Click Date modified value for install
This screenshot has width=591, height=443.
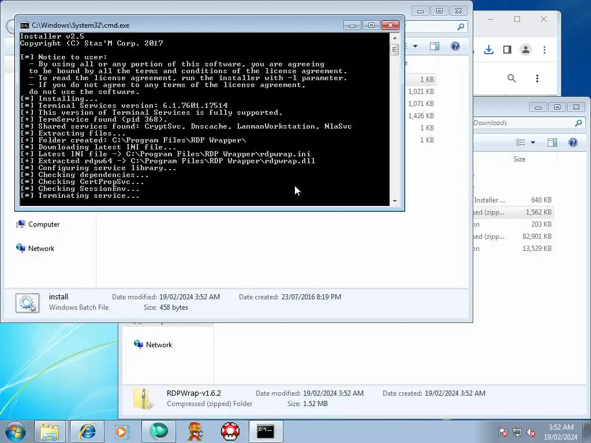[x=189, y=297]
